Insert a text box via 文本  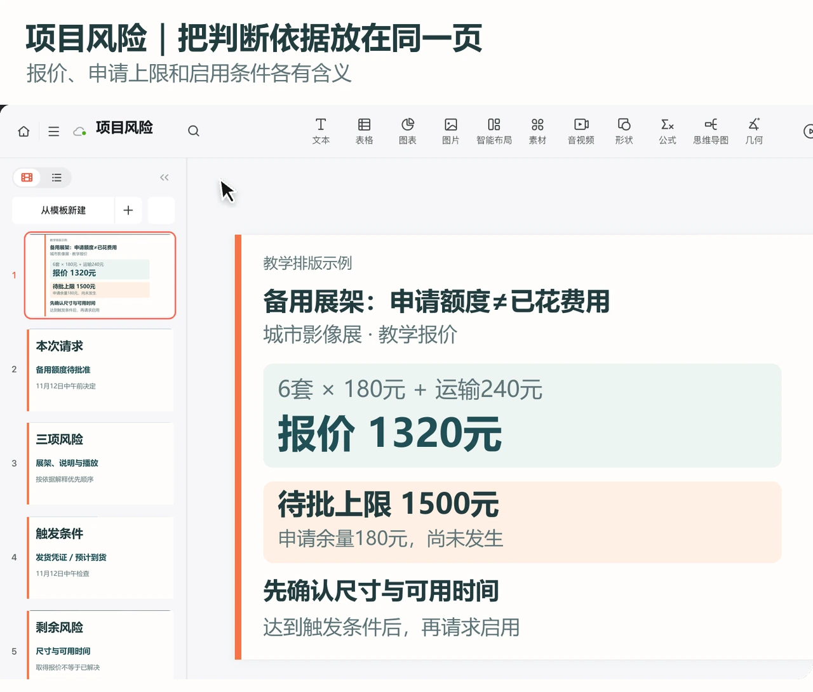coord(321,131)
